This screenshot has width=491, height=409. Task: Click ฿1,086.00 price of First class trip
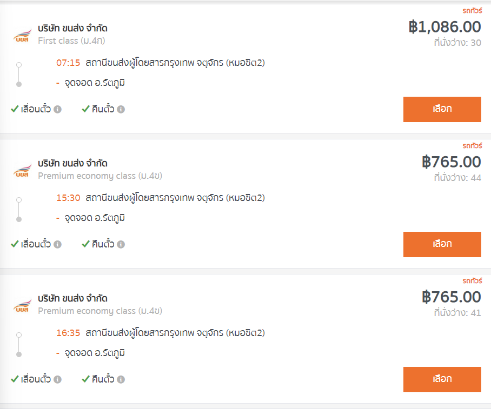444,27
